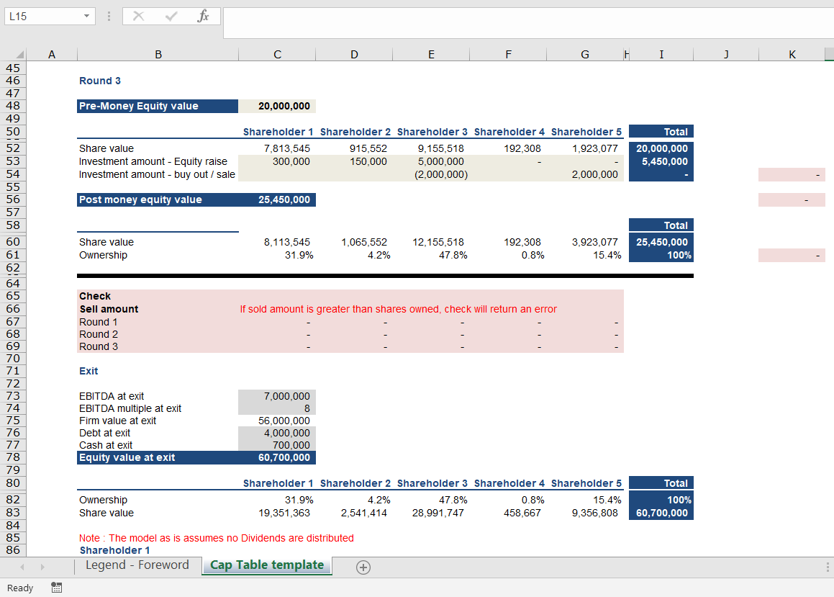The height and width of the screenshot is (597, 834).
Task: Click Shareholder 3 exit share value 28,991,747
Action: point(431,513)
